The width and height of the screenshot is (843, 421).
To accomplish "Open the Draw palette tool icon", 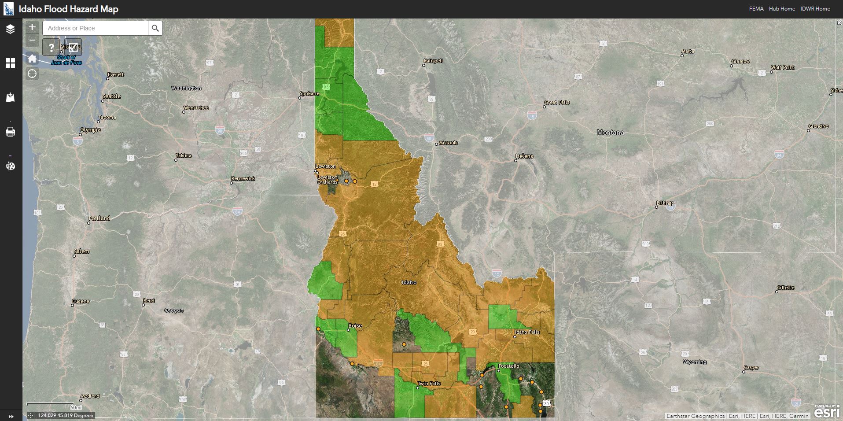I will (x=10, y=166).
